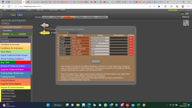This screenshot has height=108, width=192.
Task: Open type dropdown of TRADE_TYPE row
Action: 65,46
